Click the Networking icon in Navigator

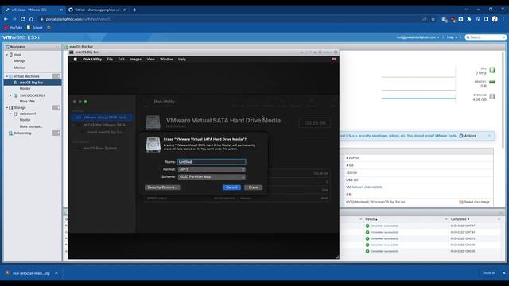click(x=10, y=133)
